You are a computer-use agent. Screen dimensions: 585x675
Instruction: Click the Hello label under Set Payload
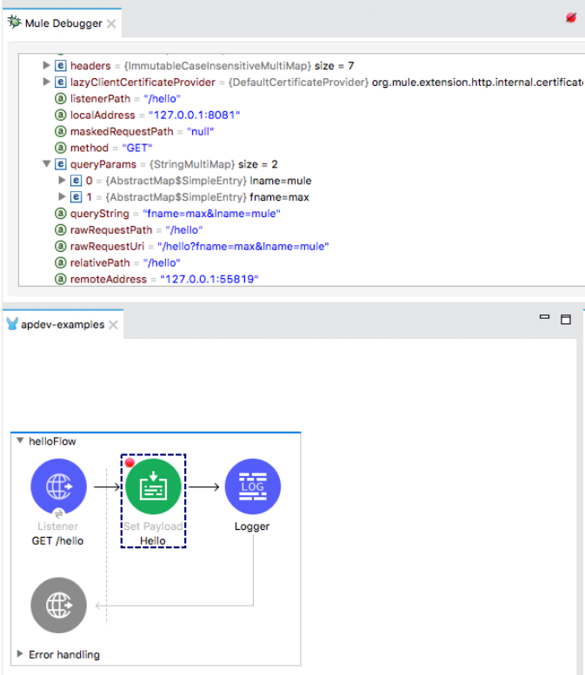(x=153, y=540)
